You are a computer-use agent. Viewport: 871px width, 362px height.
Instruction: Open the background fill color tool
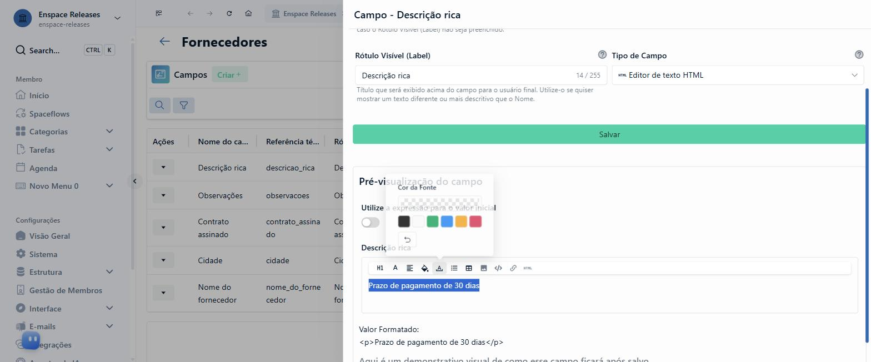coord(424,268)
